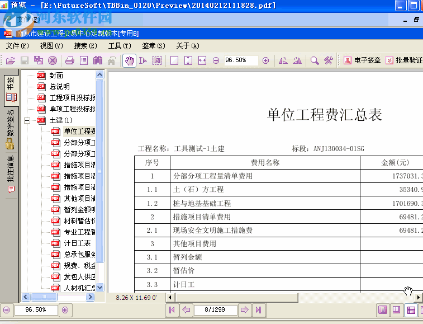Click the bottom zoom 96.50% field

pyautogui.click(x=36, y=309)
